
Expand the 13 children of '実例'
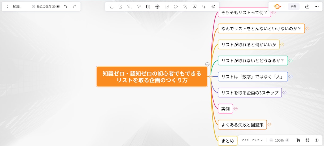(x=236, y=109)
